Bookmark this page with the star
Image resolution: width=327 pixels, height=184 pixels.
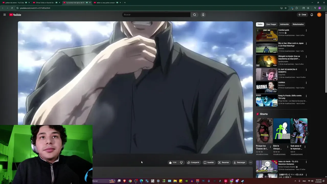[x=285, y=8]
